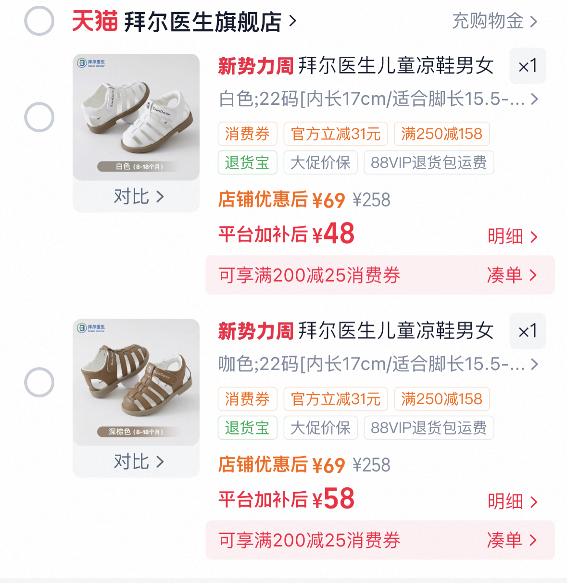Select the white sandals item checkbox
Image resolution: width=567 pixels, height=583 pixels.
(x=39, y=117)
